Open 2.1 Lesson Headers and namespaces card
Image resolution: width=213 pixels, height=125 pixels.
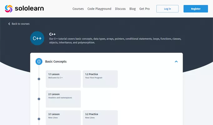63,99
